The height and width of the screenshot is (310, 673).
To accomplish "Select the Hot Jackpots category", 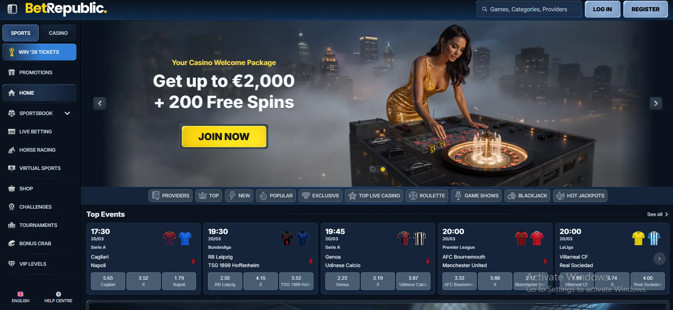I will (580, 196).
